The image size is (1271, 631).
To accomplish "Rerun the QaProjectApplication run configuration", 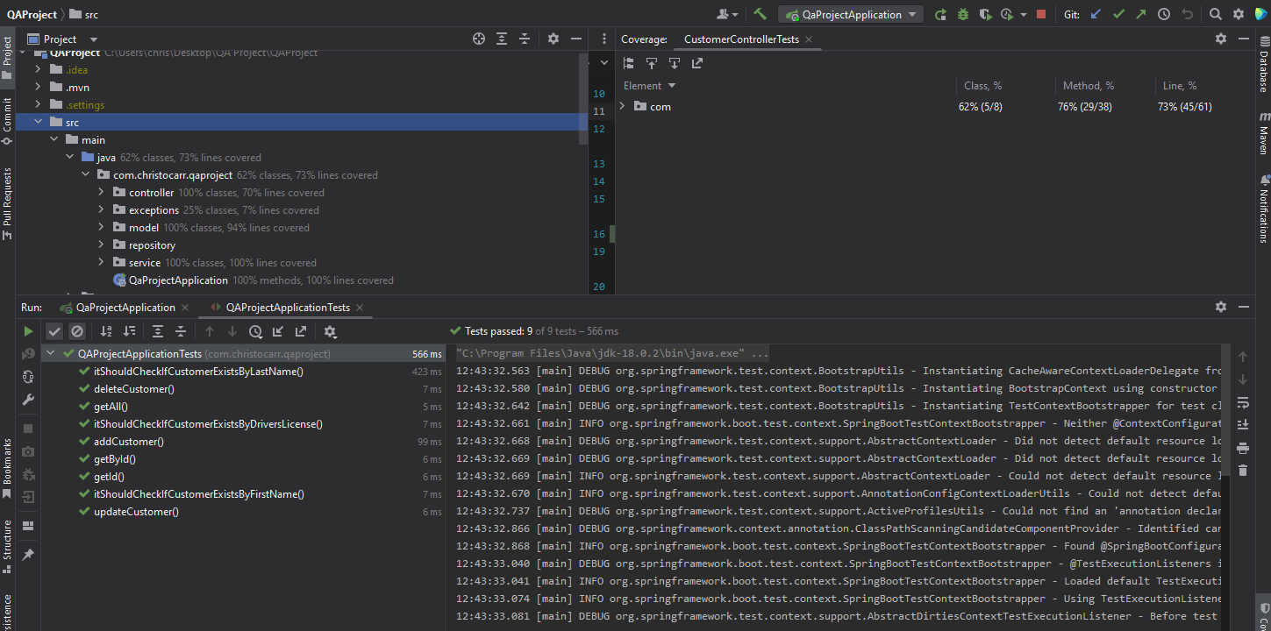I will 940,14.
